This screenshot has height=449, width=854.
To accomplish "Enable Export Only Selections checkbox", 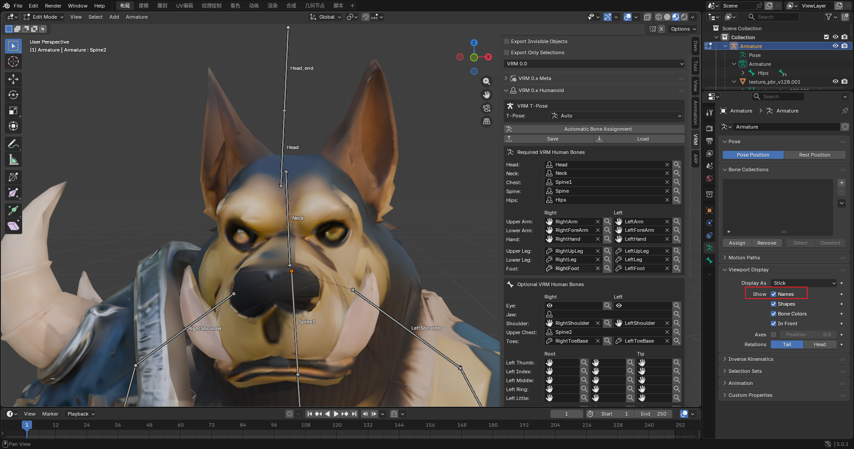I will 506,53.
